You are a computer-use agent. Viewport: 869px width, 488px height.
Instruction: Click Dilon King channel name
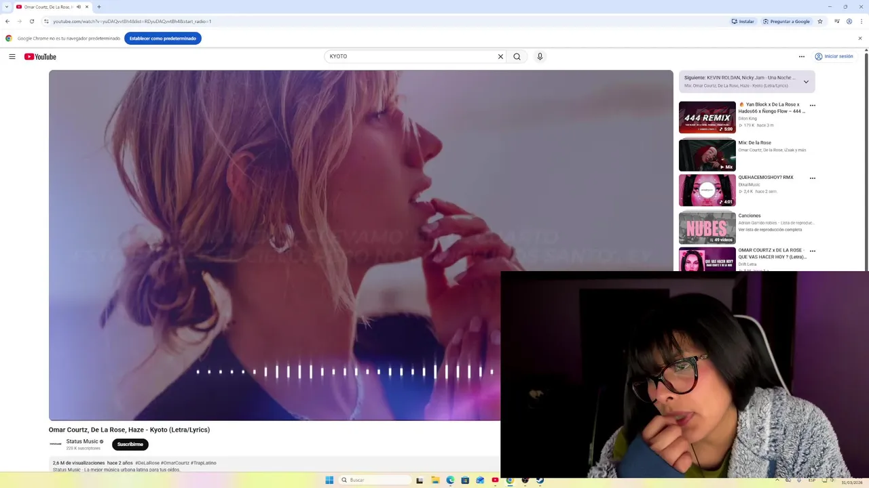(747, 119)
